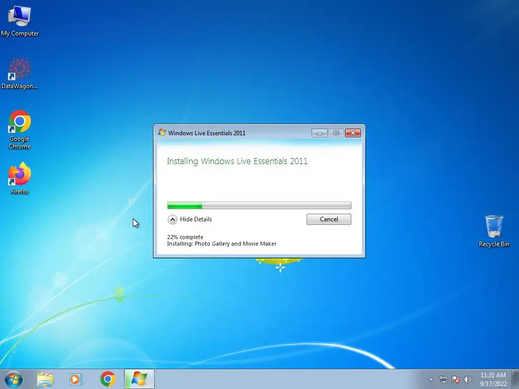Open the clock showing 11:31 AM
This screenshot has width=519, height=389.
click(x=493, y=379)
